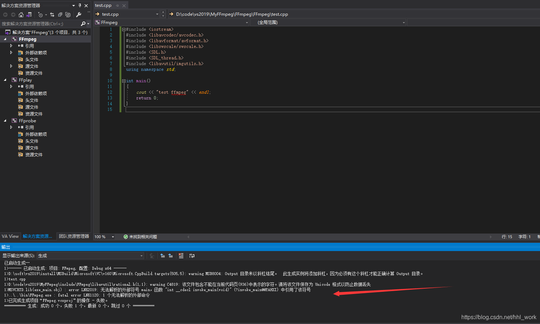
Task: Click the LNK1120 fatal error line in Output
Action: coord(77,295)
